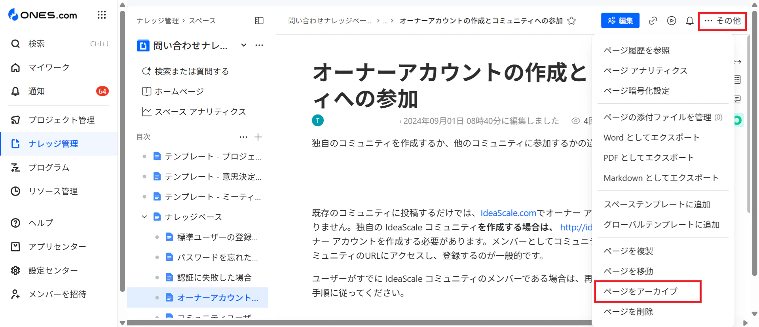Click the その他 more button
Screen dimensions: 759x327
click(x=723, y=21)
